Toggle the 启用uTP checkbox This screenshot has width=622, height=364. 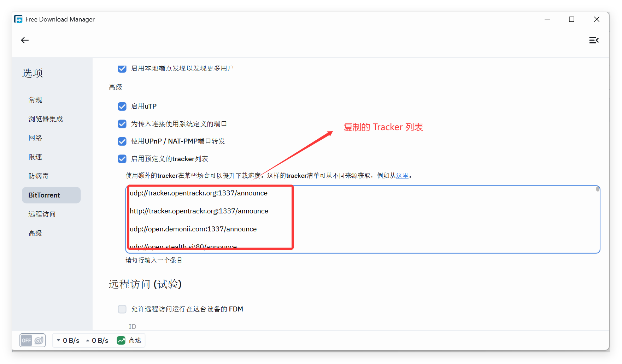pos(122,106)
